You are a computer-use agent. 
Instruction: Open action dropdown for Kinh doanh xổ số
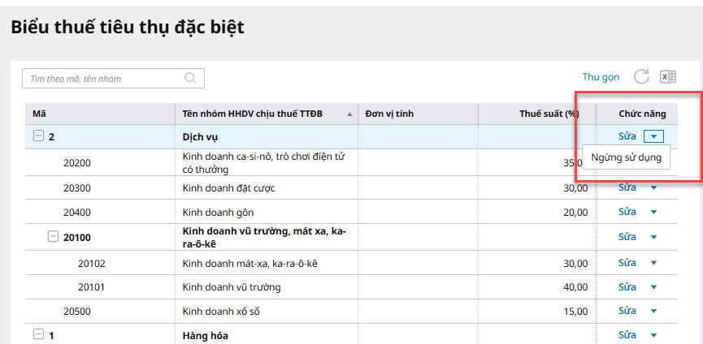coord(653,312)
